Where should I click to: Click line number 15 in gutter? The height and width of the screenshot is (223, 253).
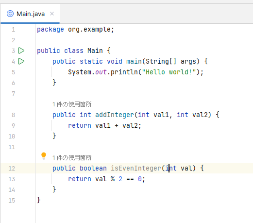pos(12,201)
